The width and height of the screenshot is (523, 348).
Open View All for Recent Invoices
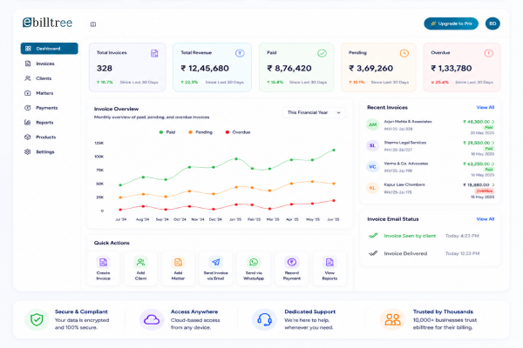click(x=486, y=107)
